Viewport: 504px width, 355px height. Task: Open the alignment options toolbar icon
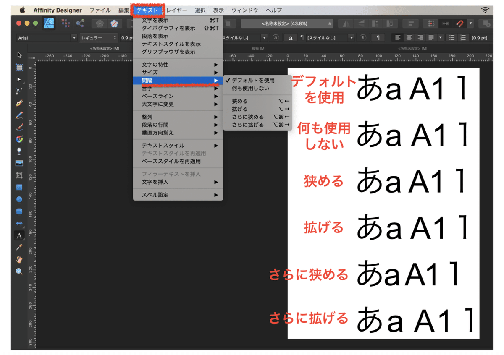point(412,23)
